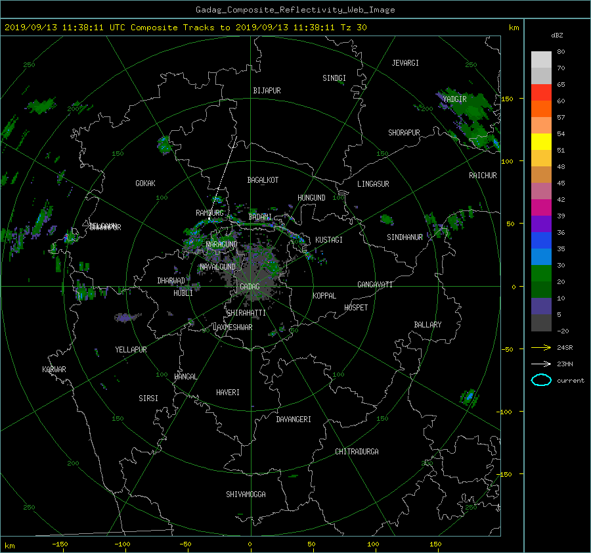Screen dimensions: 591x553
Task: Click the BAGALKOT city label
Action: [x=263, y=180]
